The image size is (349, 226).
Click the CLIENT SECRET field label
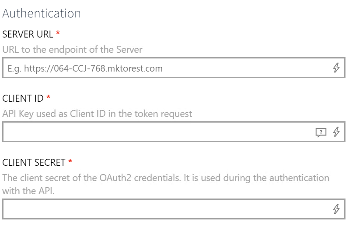click(x=34, y=163)
